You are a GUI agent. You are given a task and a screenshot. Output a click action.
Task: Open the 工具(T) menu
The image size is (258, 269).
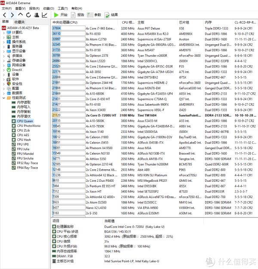[x=63, y=9]
